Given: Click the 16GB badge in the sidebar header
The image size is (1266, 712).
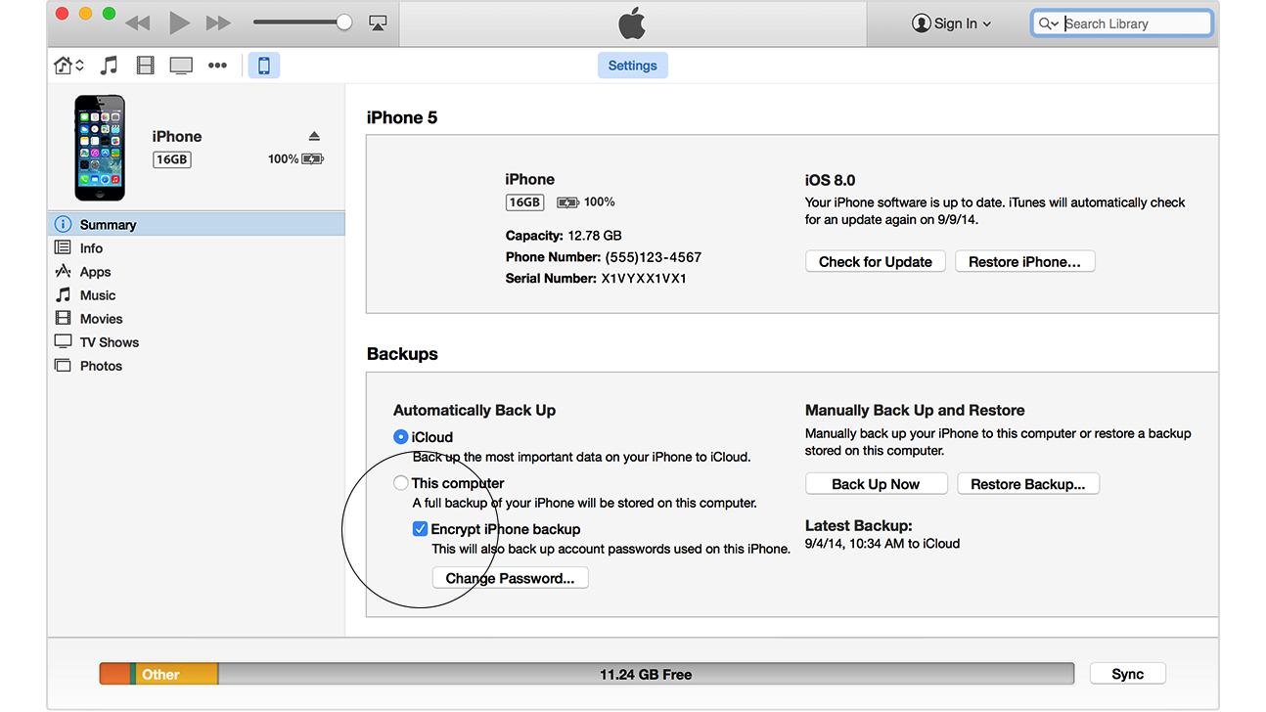Looking at the screenshot, I should (x=172, y=159).
